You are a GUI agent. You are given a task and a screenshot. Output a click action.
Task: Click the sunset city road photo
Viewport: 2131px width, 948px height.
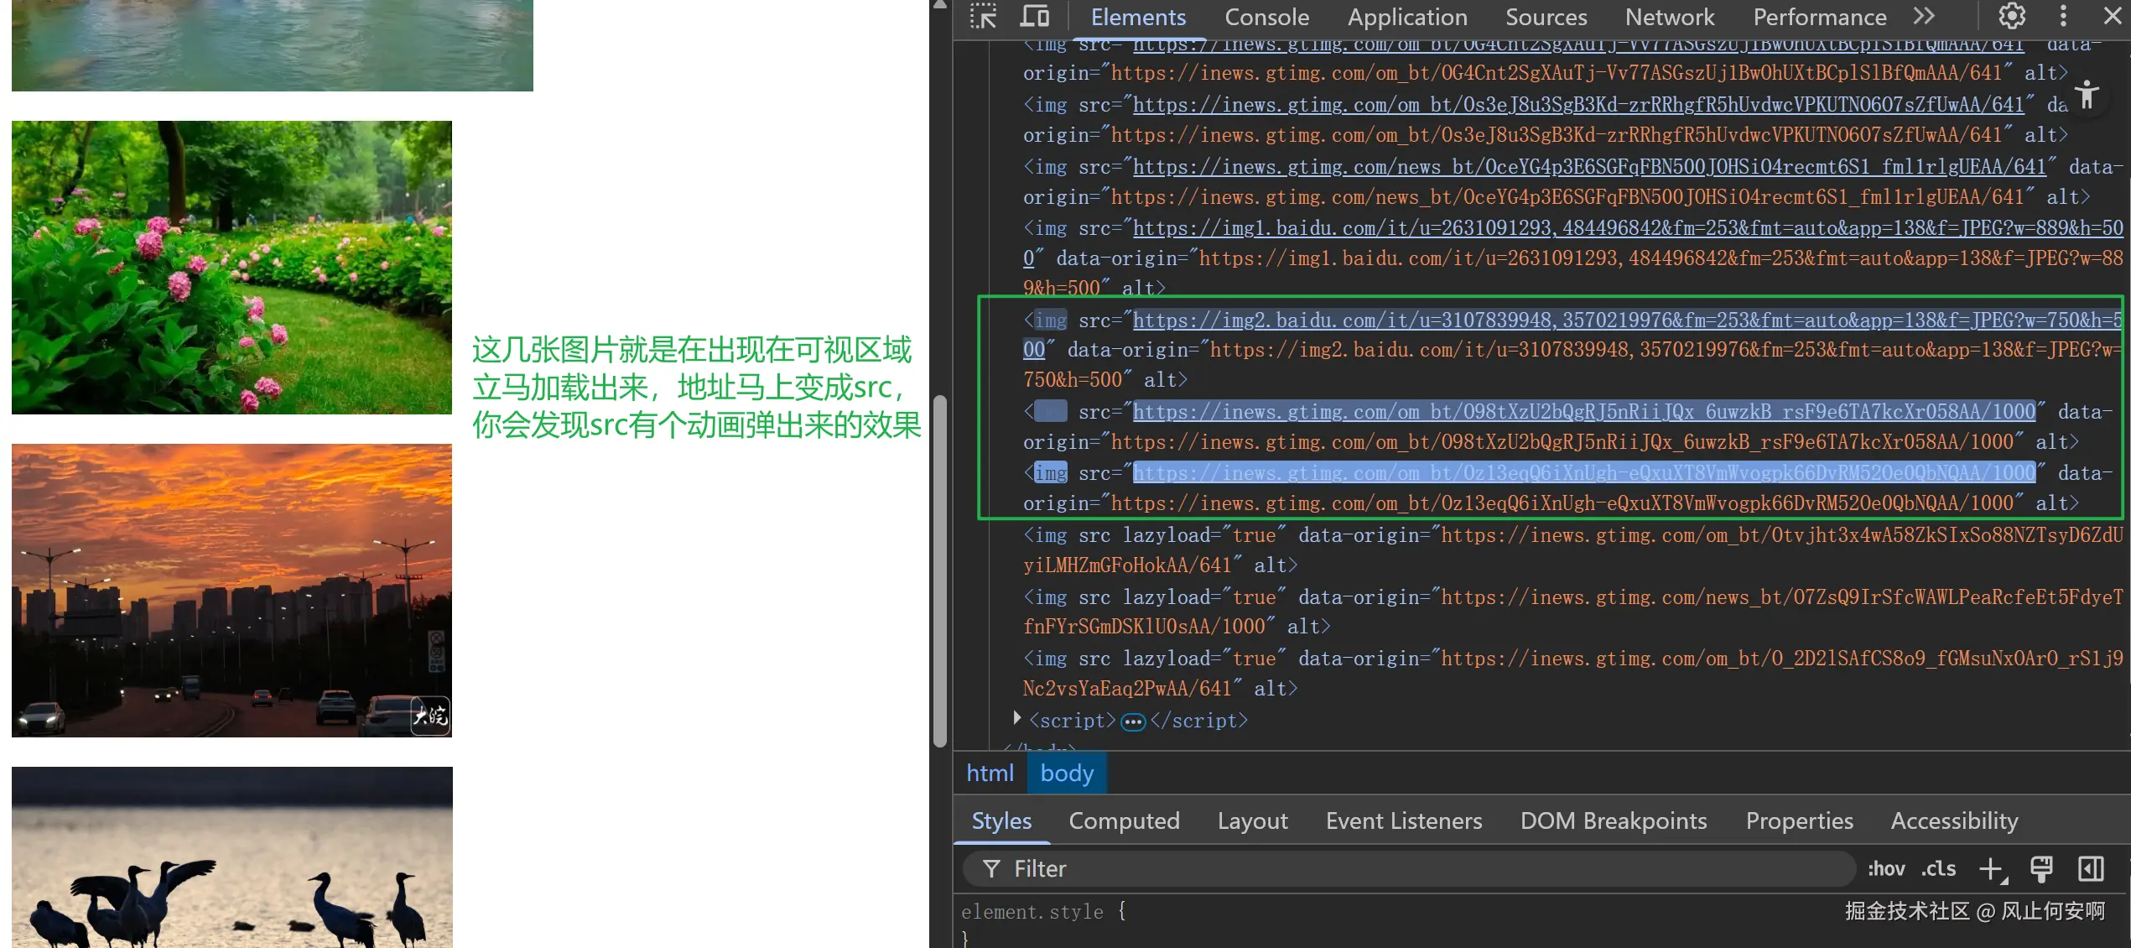click(x=231, y=591)
